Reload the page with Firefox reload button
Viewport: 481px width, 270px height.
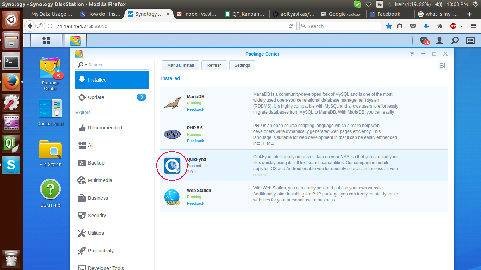click(x=291, y=26)
